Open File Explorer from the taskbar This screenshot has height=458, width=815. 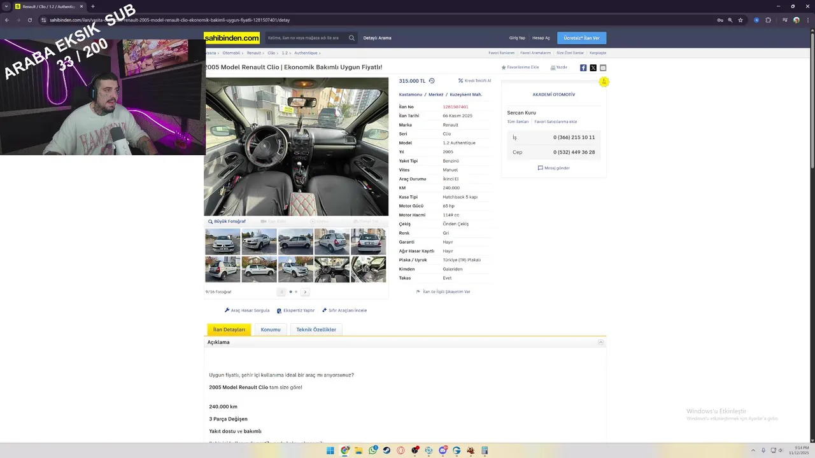[x=358, y=450]
